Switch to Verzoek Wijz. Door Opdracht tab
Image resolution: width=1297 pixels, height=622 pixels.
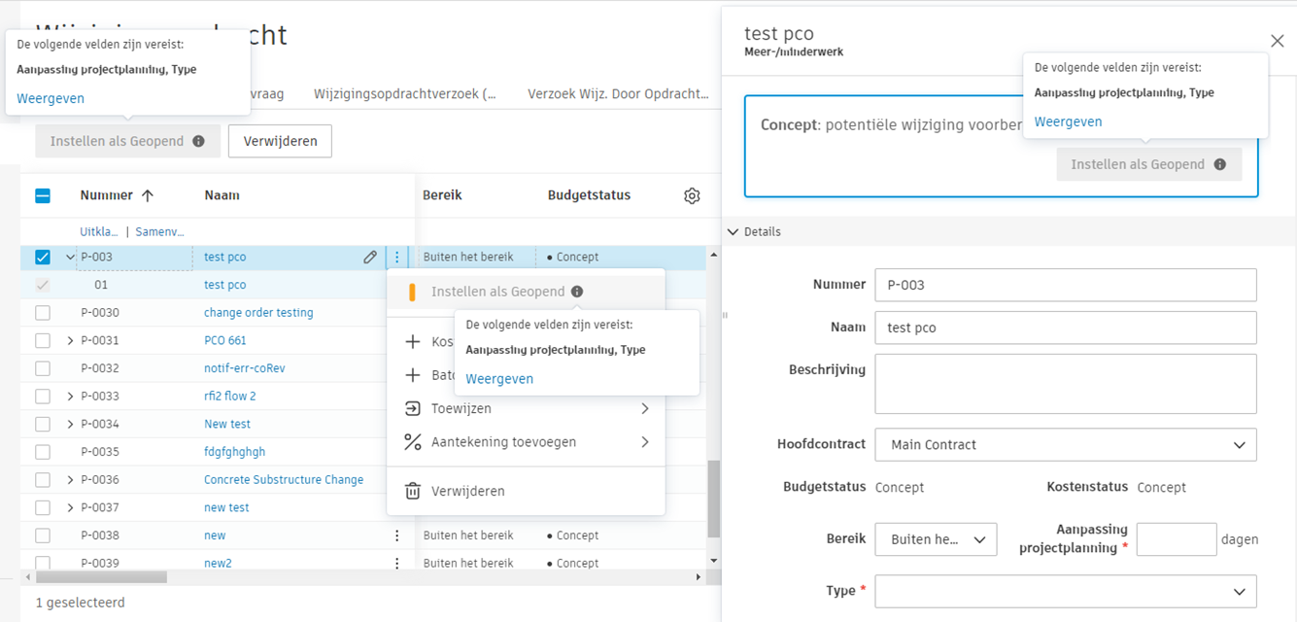(618, 94)
